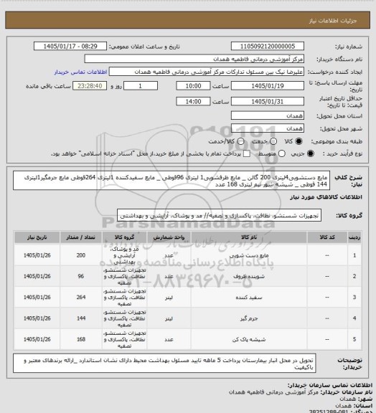The height and width of the screenshot is (413, 376).
Task: Click the response deadline date 1405/01/19
Action: (x=268, y=86)
